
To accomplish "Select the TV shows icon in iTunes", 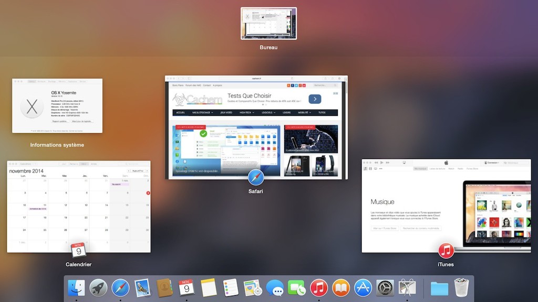I will 375,169.
